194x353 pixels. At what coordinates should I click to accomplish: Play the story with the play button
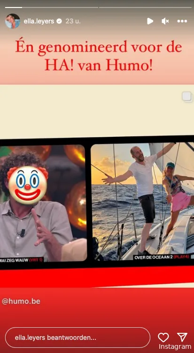click(x=150, y=21)
